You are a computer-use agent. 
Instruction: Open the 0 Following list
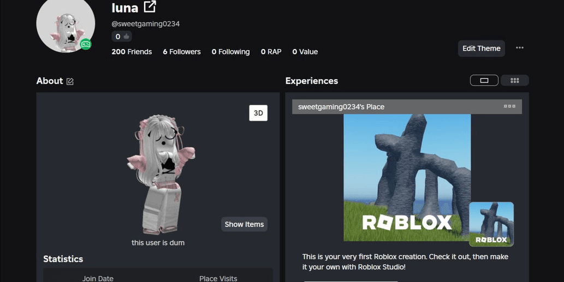(230, 52)
